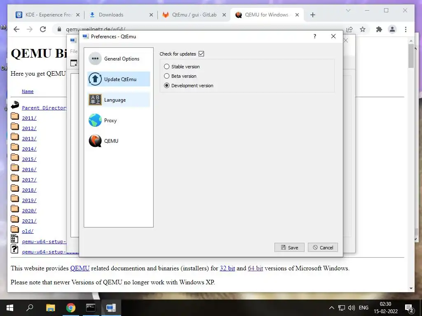This screenshot has height=316, width=422.
Task: Open notification center icon
Action: coord(409,308)
